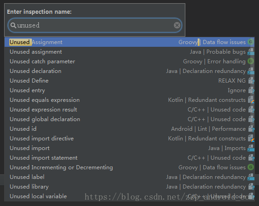Click the file icon beside Unused Define
Image resolution: width=259 pixels, height=206 pixels.
coord(251,81)
